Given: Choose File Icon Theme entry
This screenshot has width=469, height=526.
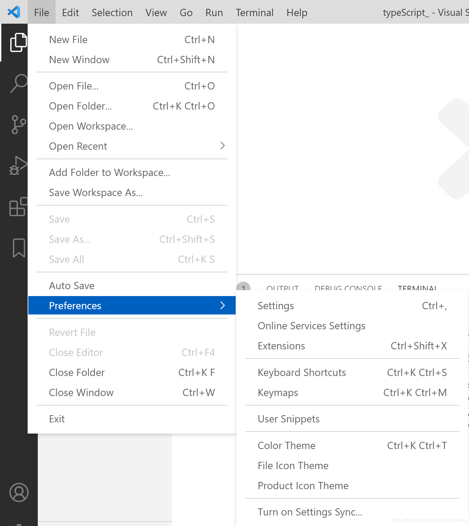Looking at the screenshot, I should 352,465.
